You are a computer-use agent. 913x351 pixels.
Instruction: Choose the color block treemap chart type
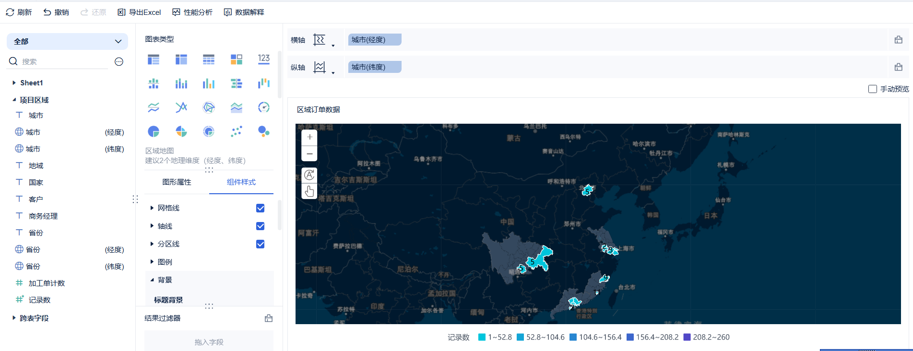coord(237,59)
